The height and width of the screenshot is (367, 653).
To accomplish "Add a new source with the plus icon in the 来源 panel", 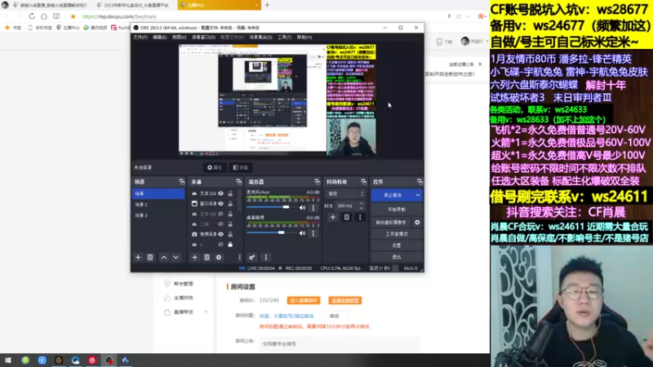I will [194, 257].
